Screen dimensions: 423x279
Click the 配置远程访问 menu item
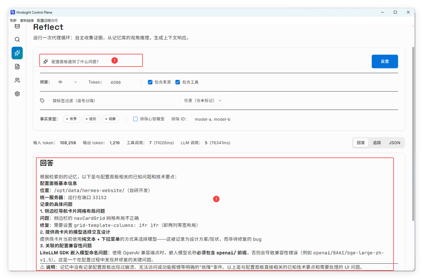(47, 20)
